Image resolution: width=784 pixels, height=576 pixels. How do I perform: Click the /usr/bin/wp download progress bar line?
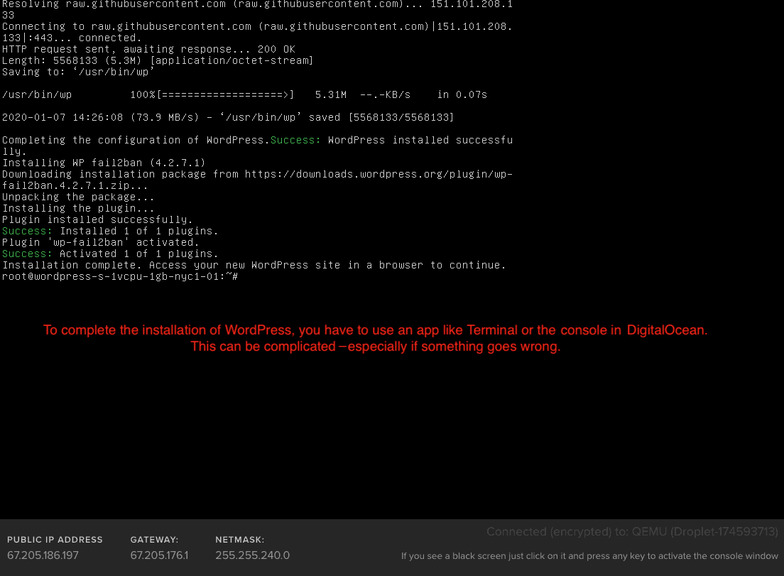click(244, 94)
